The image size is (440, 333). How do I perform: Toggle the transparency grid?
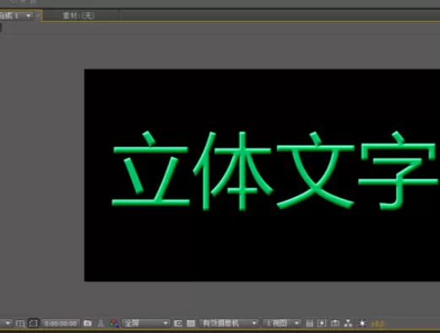point(191,324)
